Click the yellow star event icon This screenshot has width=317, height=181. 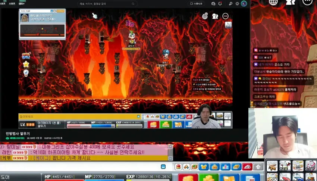coord(26,64)
